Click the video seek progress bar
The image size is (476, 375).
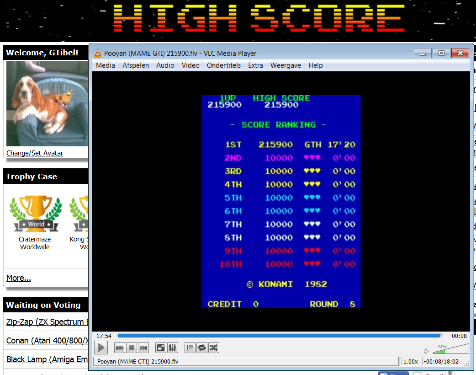280,336
